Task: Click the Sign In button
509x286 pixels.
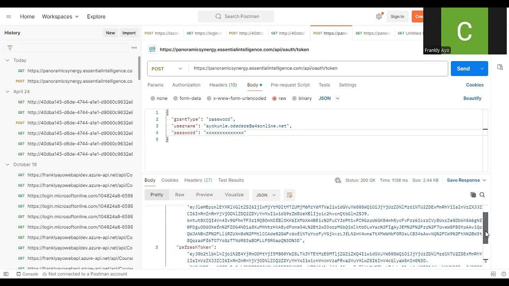Action: click(x=397, y=17)
